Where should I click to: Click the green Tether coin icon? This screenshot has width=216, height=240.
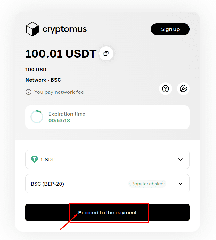pyautogui.click(x=35, y=159)
